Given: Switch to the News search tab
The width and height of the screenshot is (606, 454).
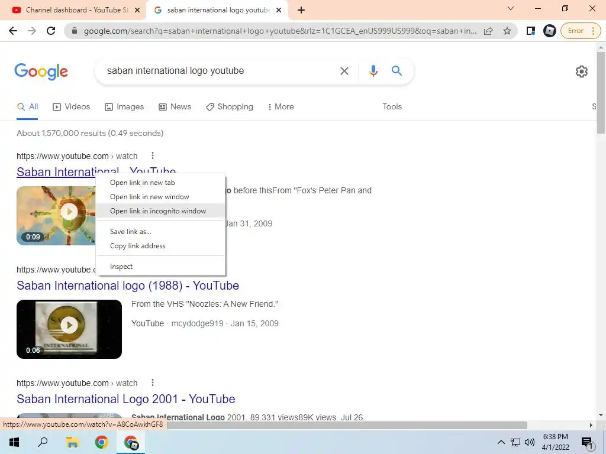Looking at the screenshot, I should tap(175, 107).
